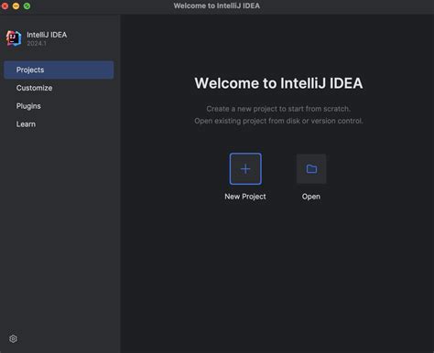Click the New Project plus icon
The height and width of the screenshot is (353, 434).
[x=245, y=169]
